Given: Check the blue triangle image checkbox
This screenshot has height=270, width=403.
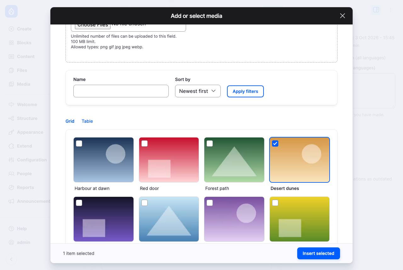Looking at the screenshot, I should [145, 203].
